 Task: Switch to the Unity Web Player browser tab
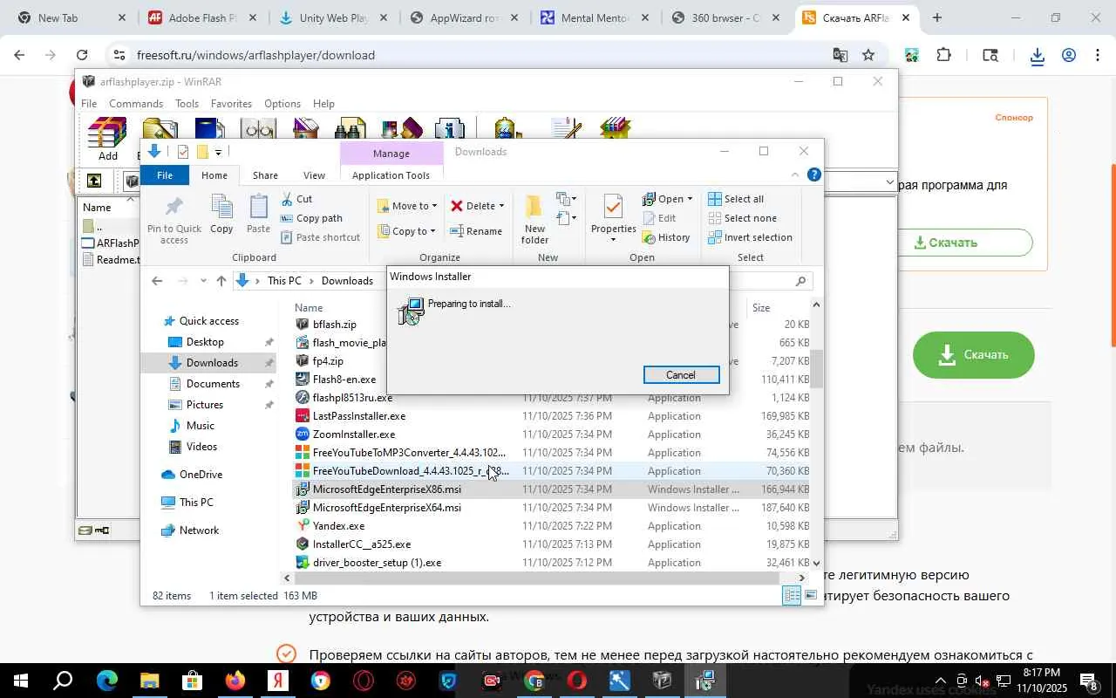click(333, 17)
